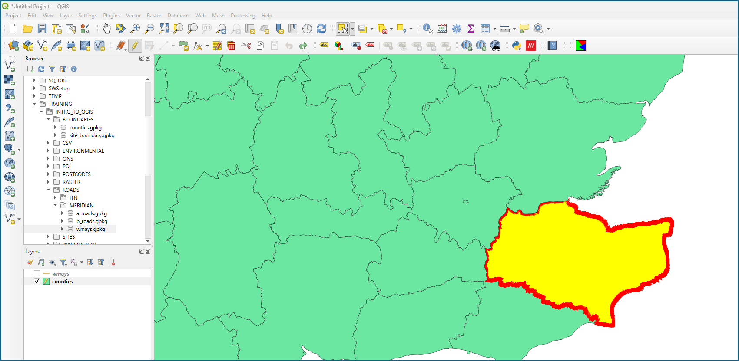The height and width of the screenshot is (361, 739).
Task: Click the Redo green arrow icon
Action: pos(303,46)
